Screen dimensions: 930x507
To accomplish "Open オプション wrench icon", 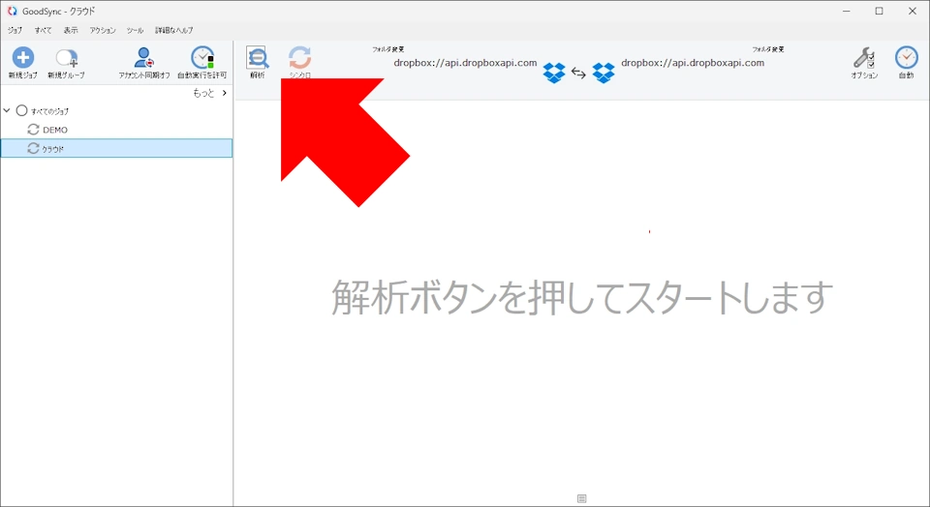I will (864, 58).
